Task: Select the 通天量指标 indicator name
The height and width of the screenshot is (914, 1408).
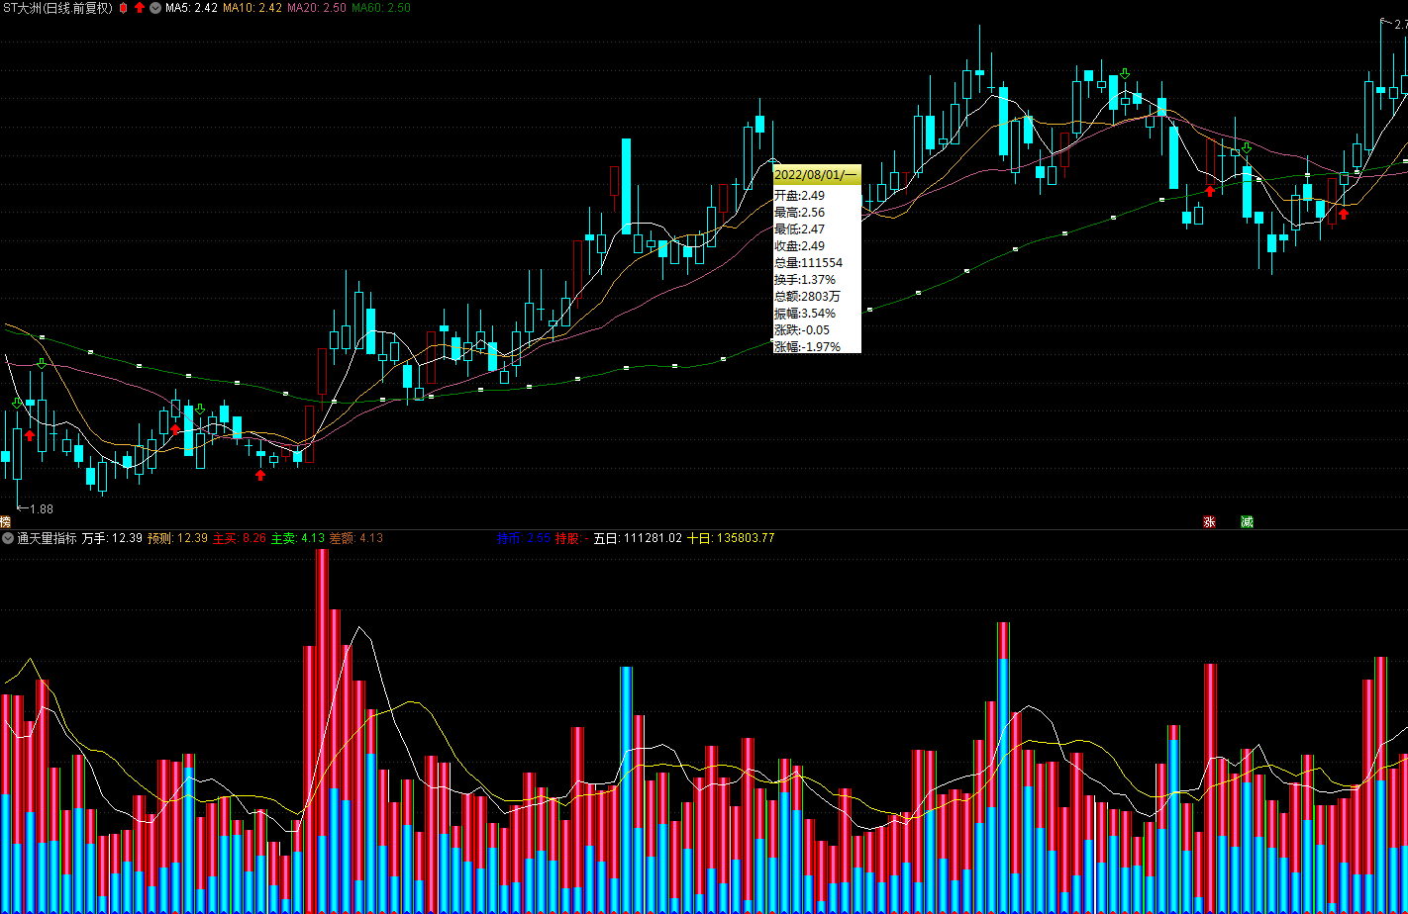Action: click(47, 538)
